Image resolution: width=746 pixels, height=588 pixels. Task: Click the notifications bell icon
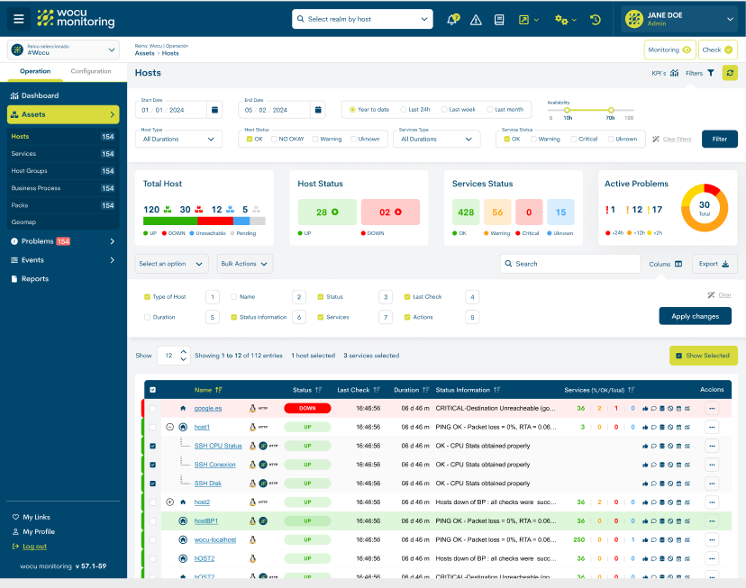point(452,20)
